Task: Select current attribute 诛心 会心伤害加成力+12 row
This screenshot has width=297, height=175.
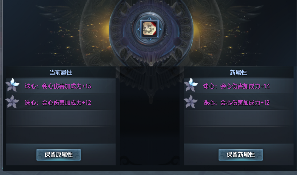Action: [61, 102]
